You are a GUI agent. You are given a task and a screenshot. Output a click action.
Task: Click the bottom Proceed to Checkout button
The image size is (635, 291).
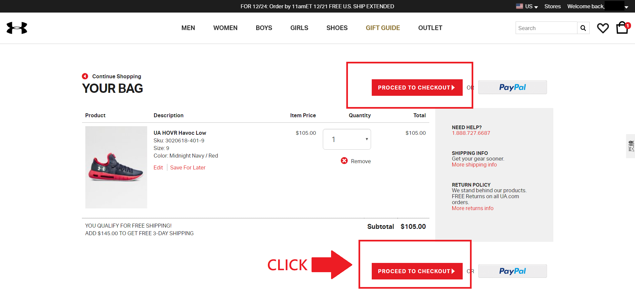coord(417,271)
